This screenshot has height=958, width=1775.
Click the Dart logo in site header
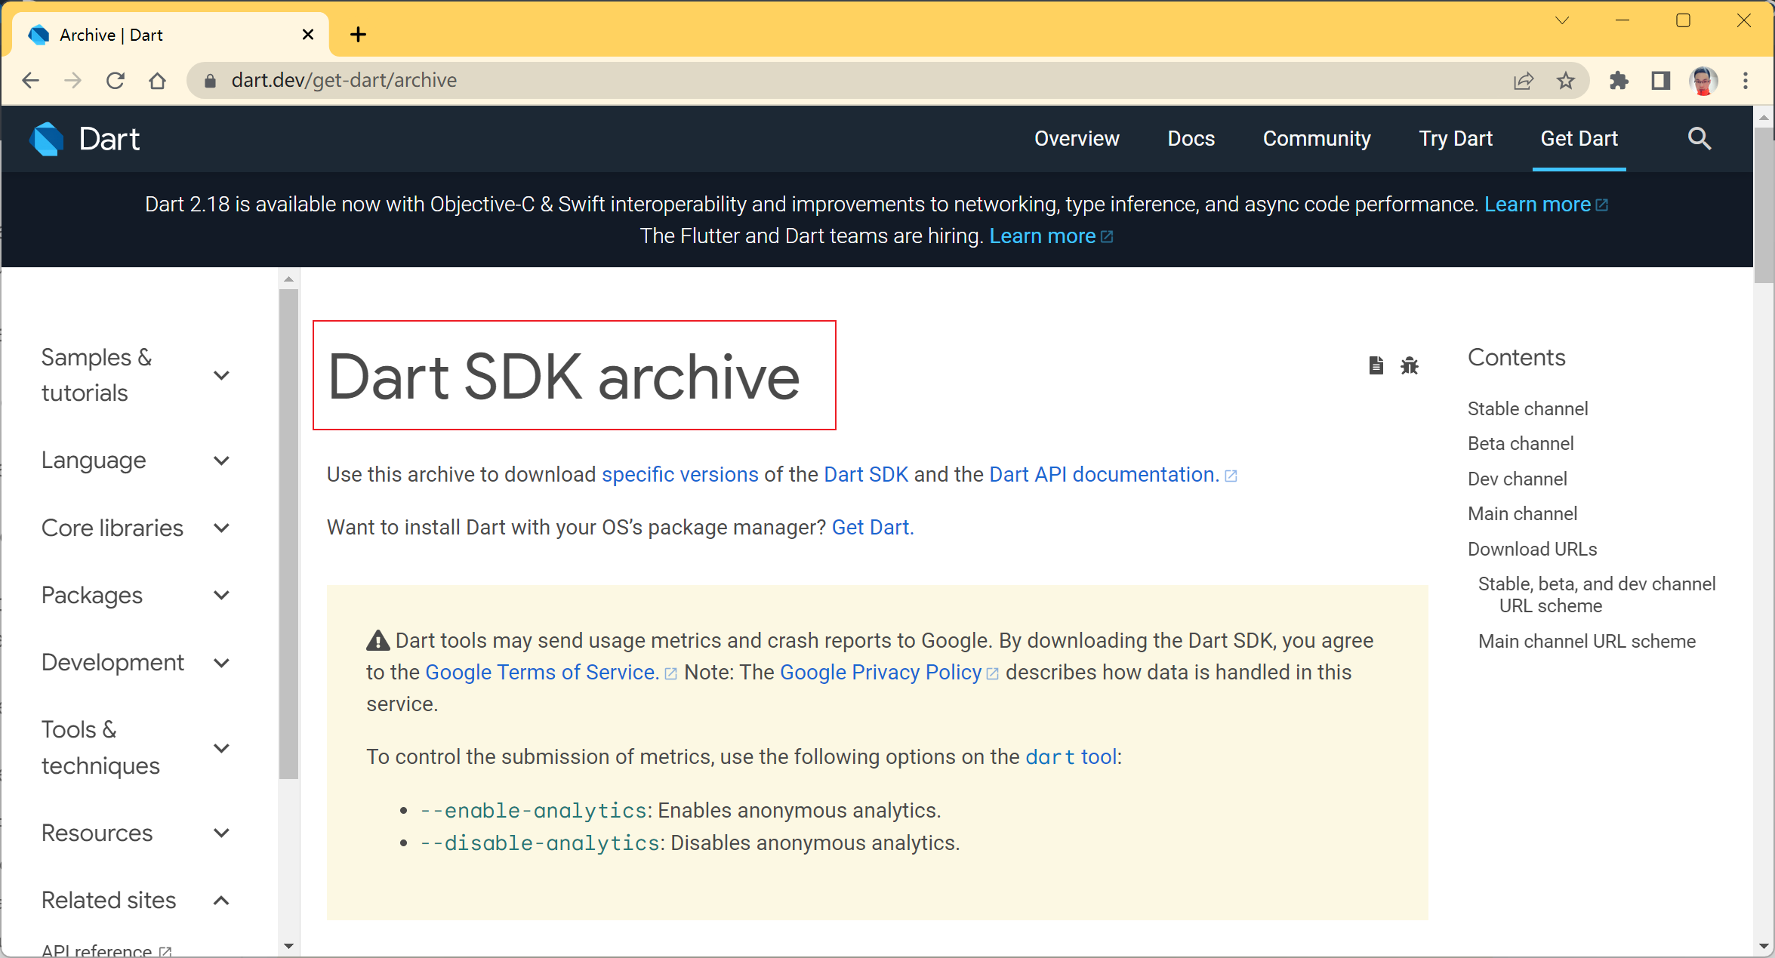(x=84, y=139)
